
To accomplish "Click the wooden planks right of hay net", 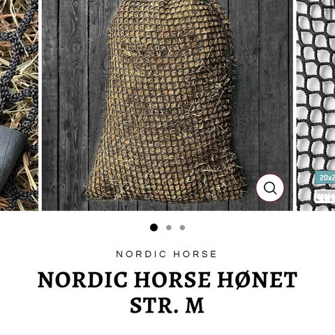I will [265, 93].
